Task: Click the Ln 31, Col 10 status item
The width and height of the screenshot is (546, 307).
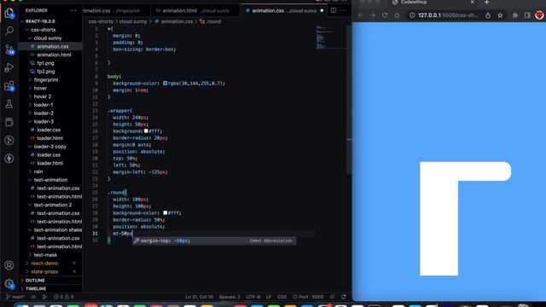Action: (x=199, y=297)
